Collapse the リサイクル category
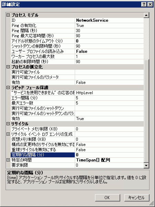155x207 pixels. click(8, 124)
